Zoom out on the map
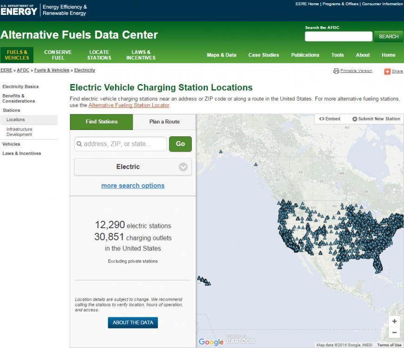 point(394,332)
